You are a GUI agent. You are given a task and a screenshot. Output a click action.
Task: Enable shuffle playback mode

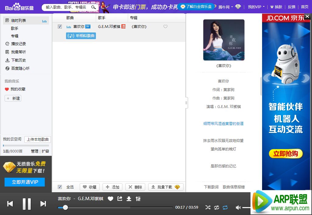[x=208, y=207]
